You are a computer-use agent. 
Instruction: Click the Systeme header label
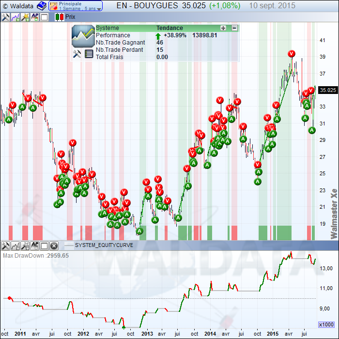point(108,28)
